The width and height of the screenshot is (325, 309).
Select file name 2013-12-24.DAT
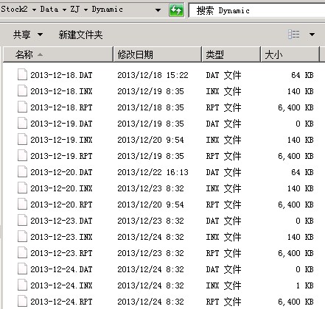point(61,269)
